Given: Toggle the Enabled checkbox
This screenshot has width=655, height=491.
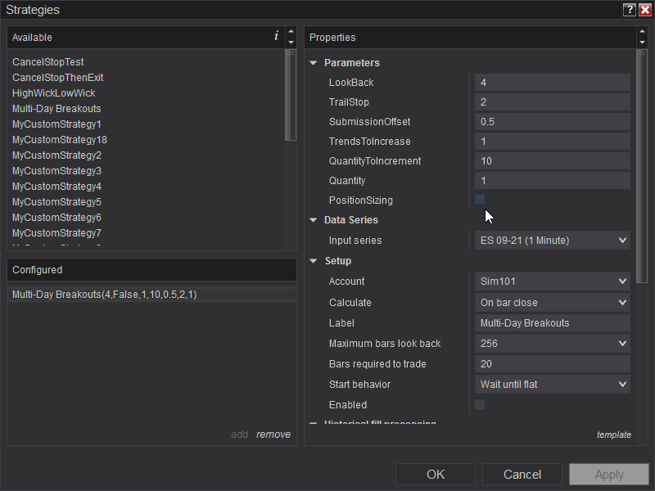Looking at the screenshot, I should (480, 404).
